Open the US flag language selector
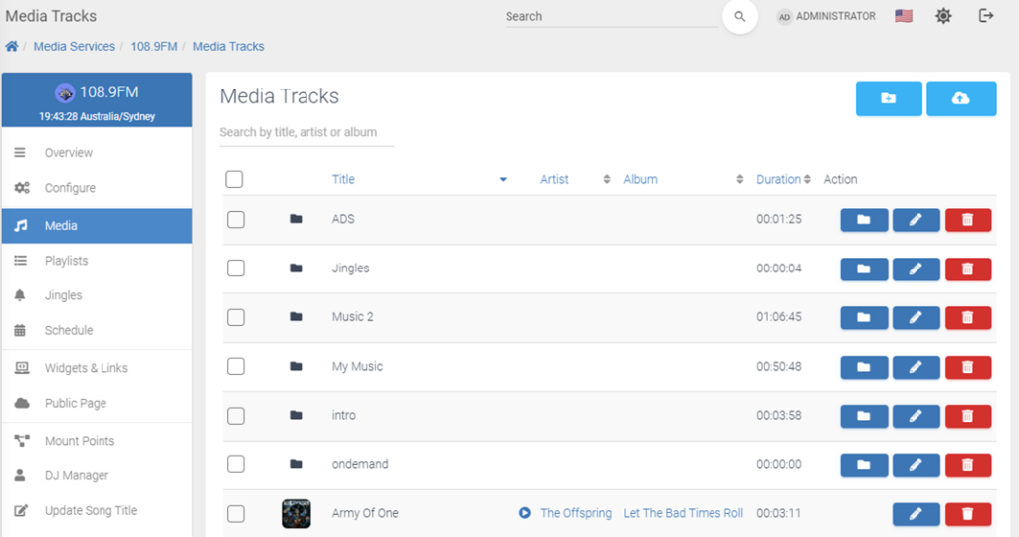The image size is (1019, 537). pyautogui.click(x=904, y=16)
